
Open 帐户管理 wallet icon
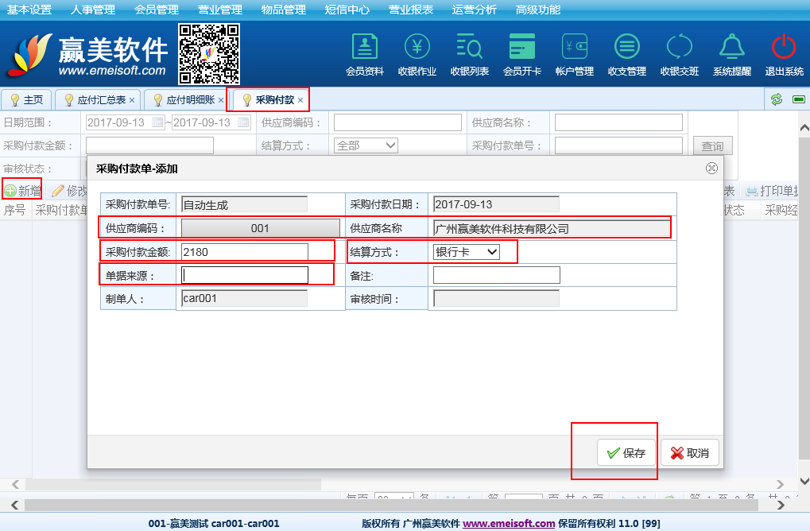(575, 48)
